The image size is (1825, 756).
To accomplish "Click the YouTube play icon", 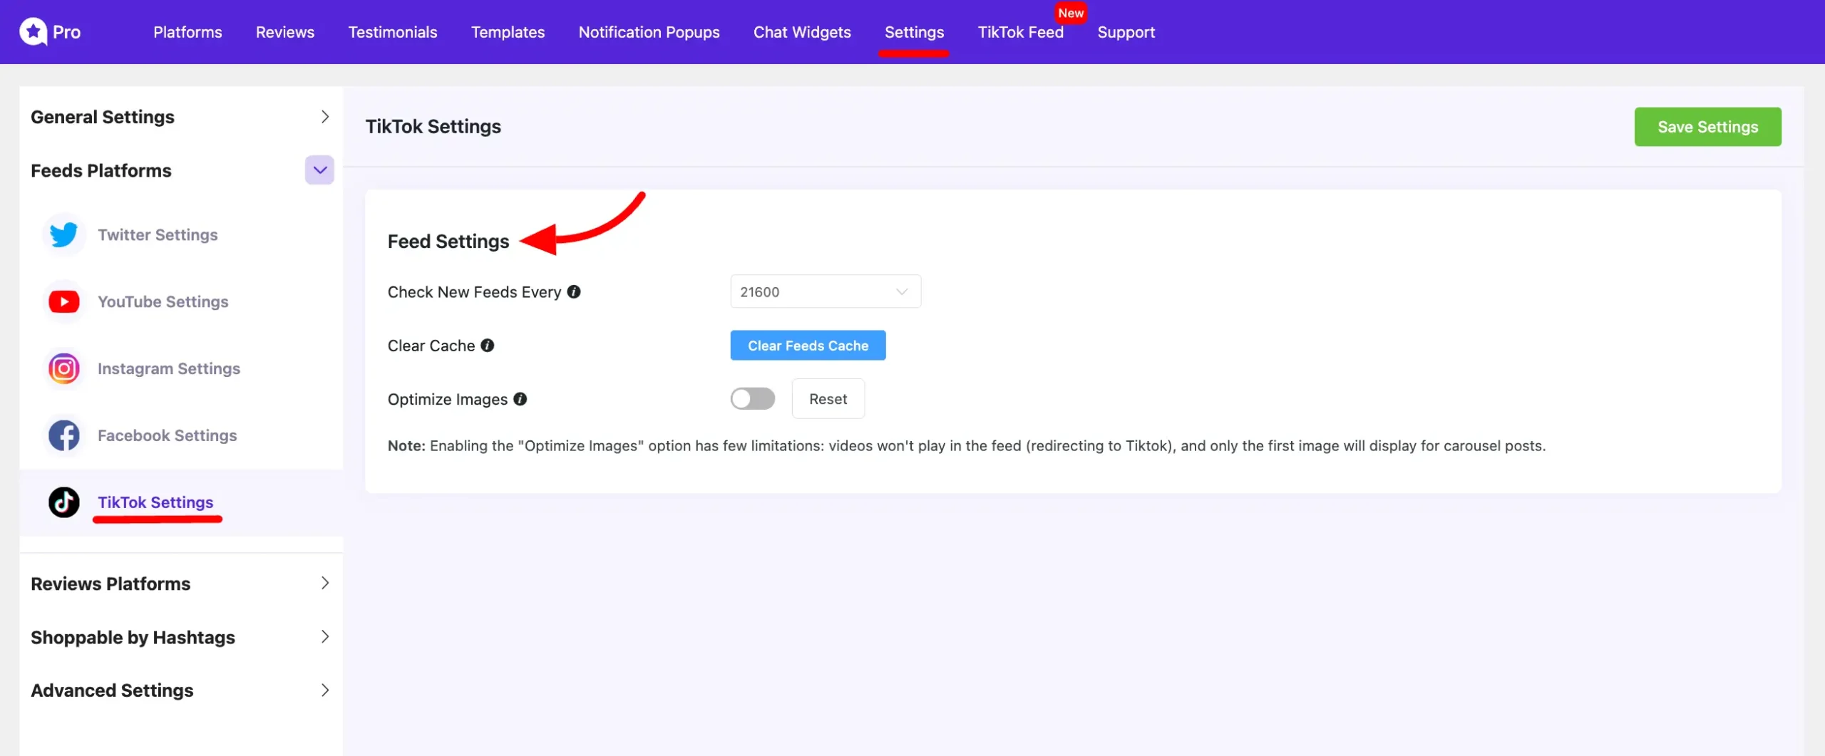I will tap(64, 301).
